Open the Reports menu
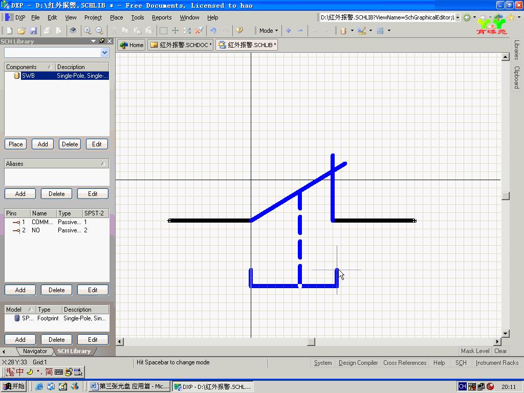The image size is (524, 393). pyautogui.click(x=162, y=17)
